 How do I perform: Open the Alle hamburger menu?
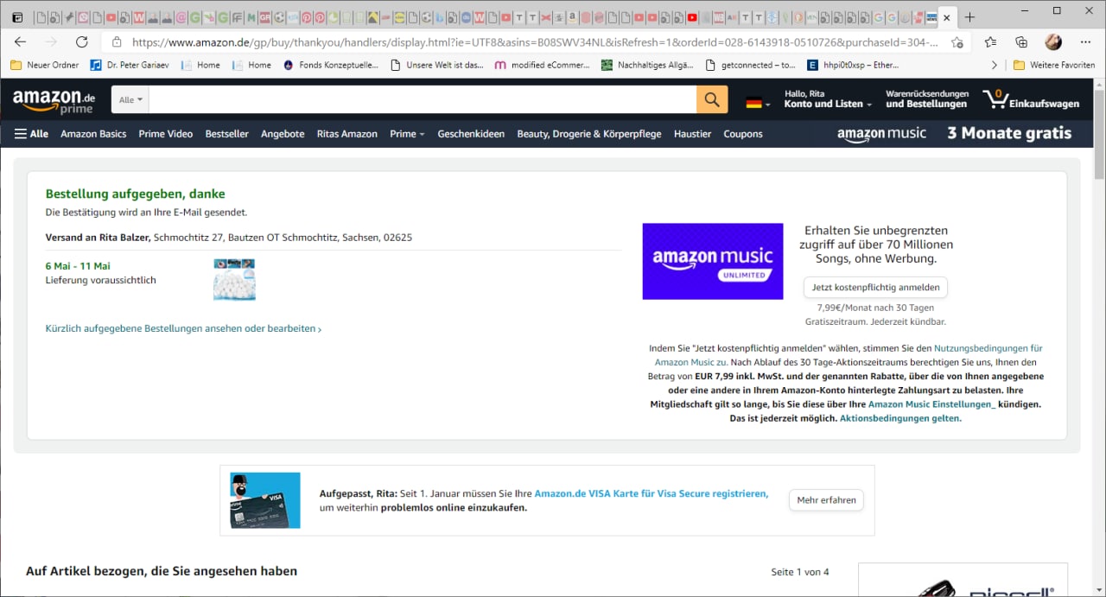click(x=31, y=134)
